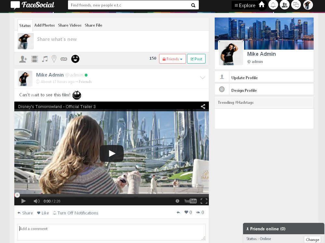Click the Friends online header
This screenshot has width=325, height=243.
pyautogui.click(x=284, y=228)
